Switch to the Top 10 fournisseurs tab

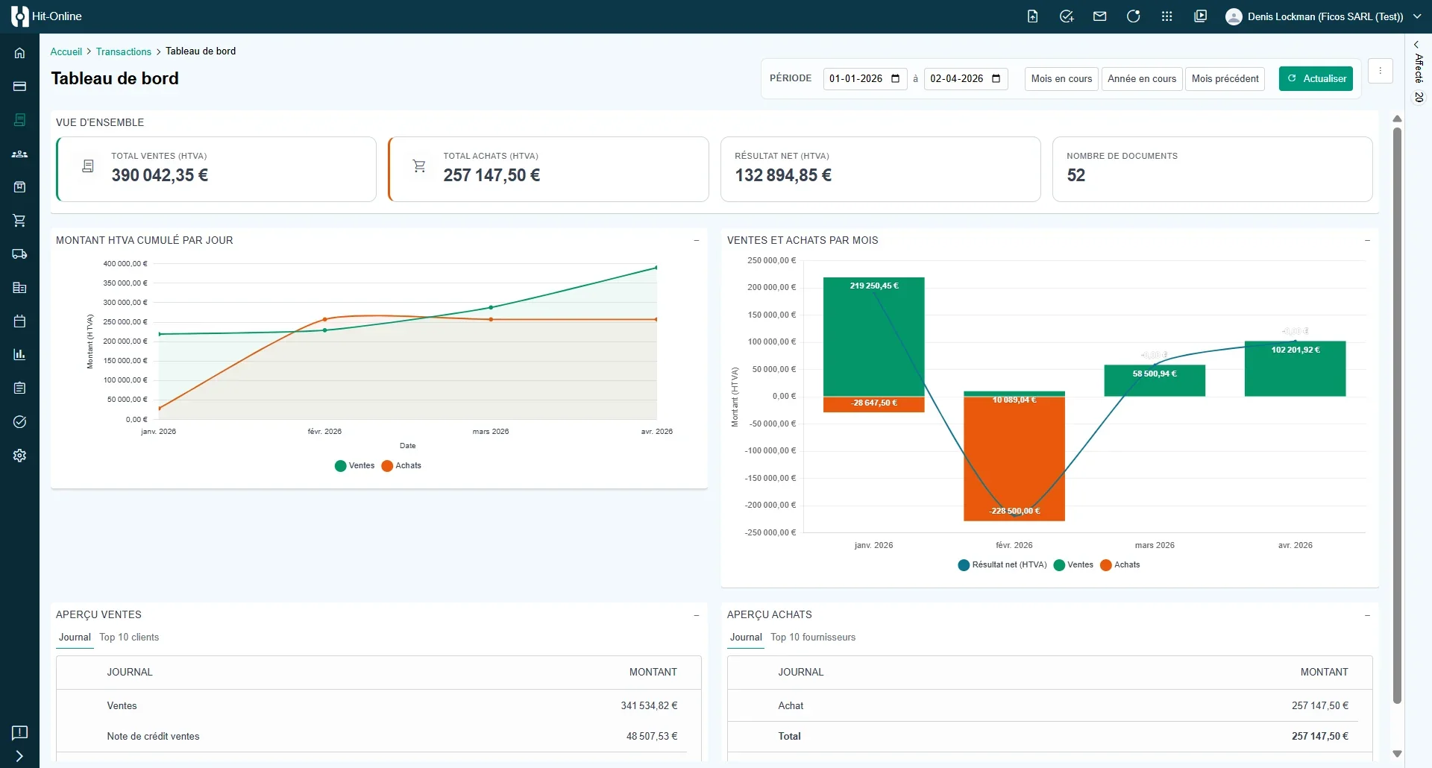coord(813,638)
